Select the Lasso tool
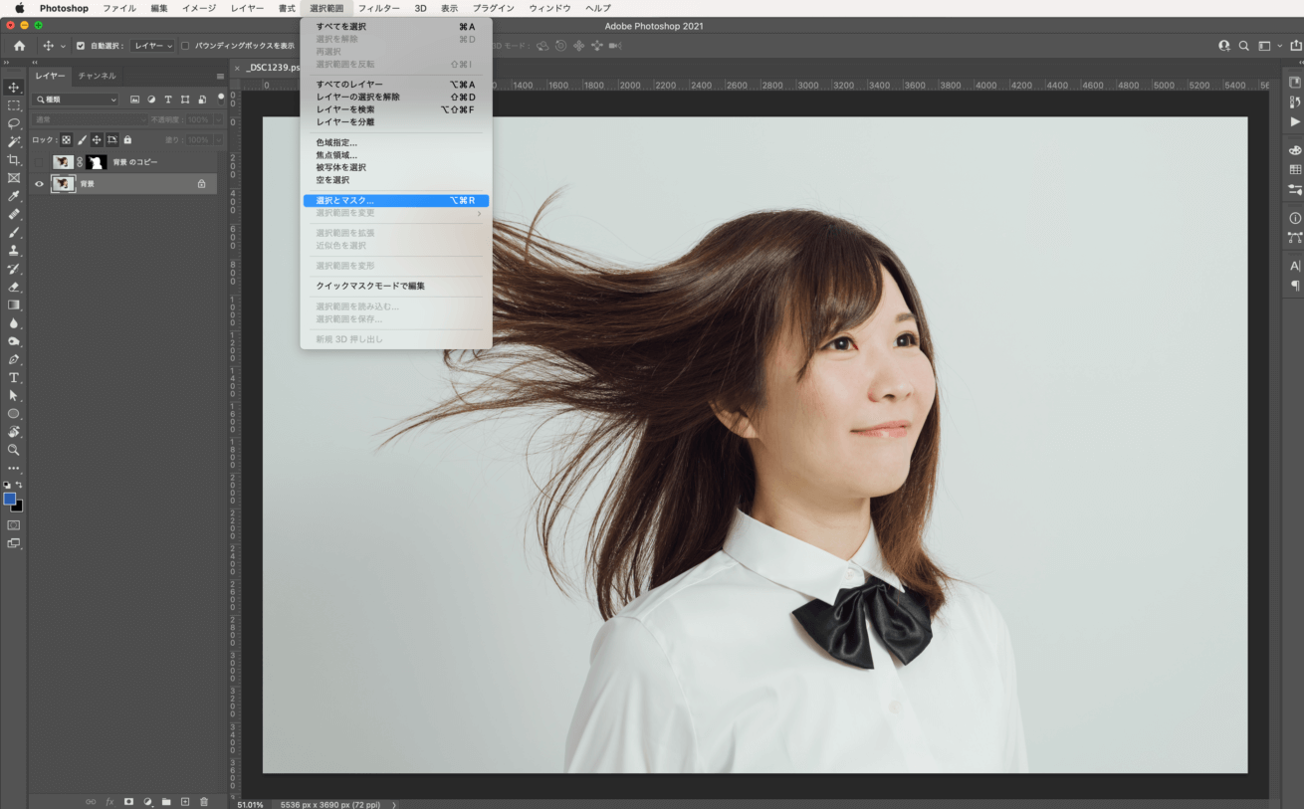1304x809 pixels. click(x=14, y=123)
